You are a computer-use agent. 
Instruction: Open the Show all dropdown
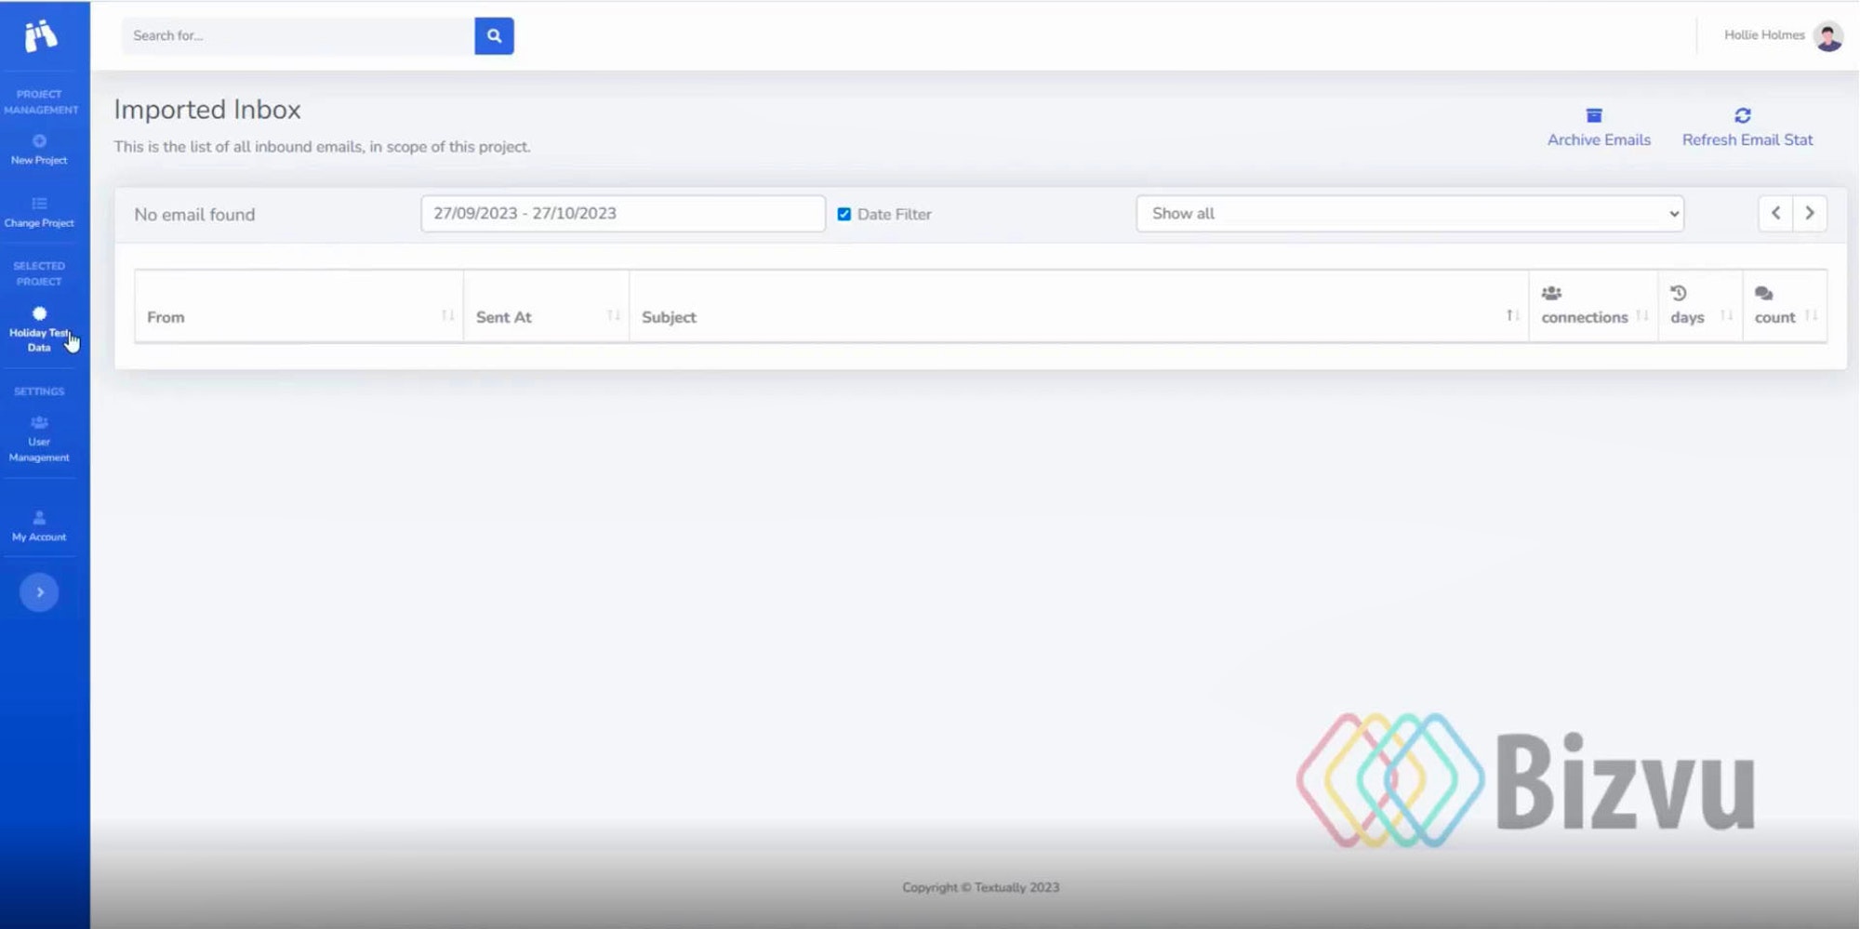1409,214
